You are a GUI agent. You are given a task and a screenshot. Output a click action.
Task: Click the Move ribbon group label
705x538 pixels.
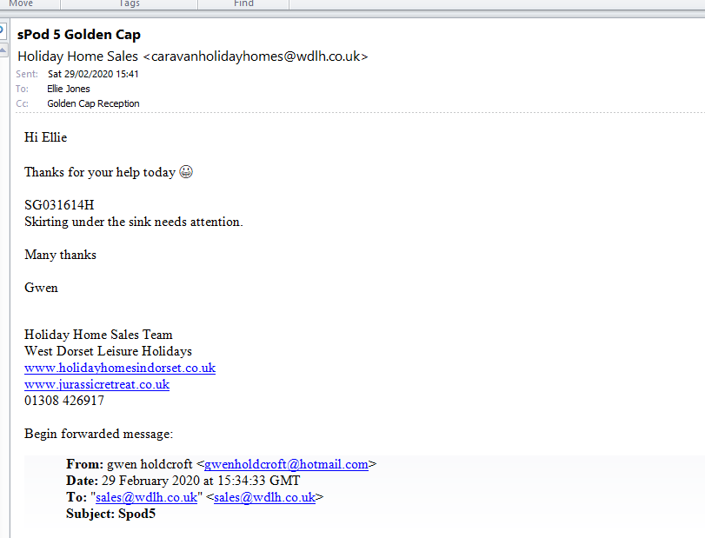point(21,3)
